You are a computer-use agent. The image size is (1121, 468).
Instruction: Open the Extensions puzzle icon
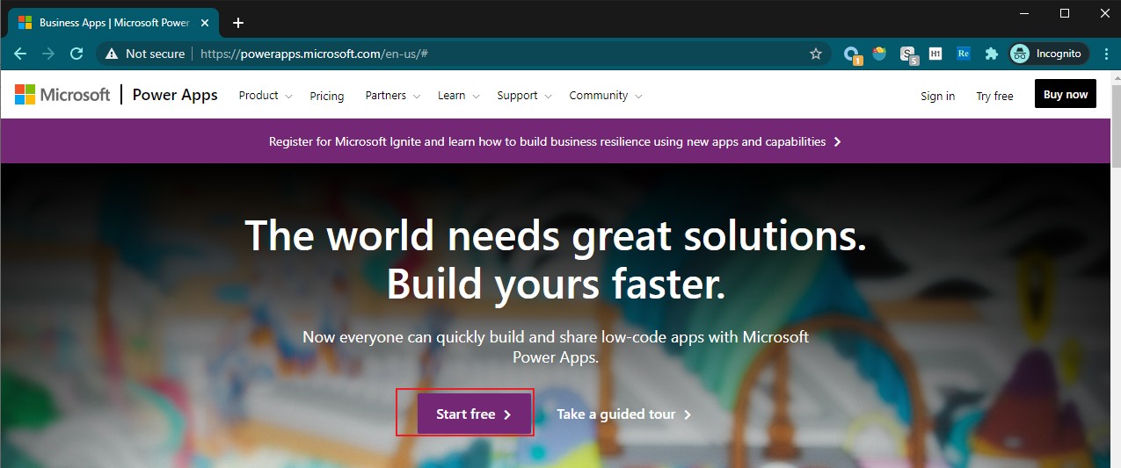click(x=991, y=54)
